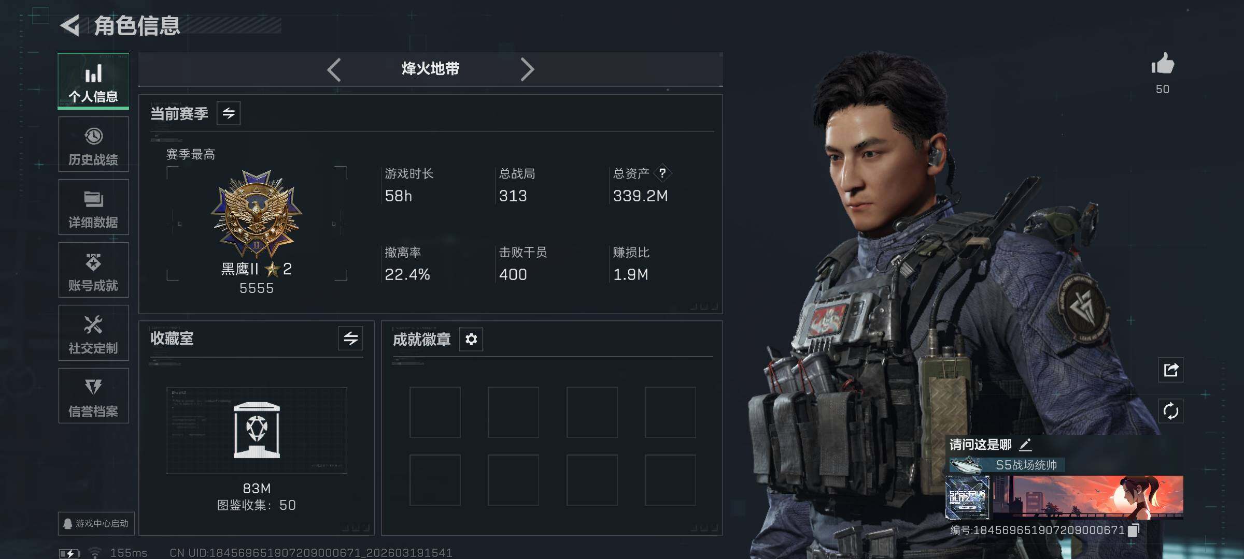Image resolution: width=1244 pixels, height=559 pixels.
Task: Open the 详细数据 tab
Action: point(93,207)
